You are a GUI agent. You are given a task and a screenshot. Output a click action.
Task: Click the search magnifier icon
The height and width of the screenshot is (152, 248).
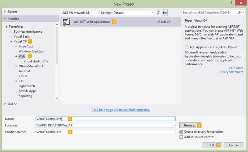coord(240,12)
